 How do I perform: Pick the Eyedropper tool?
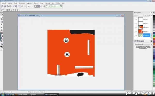click(x=2, y=25)
